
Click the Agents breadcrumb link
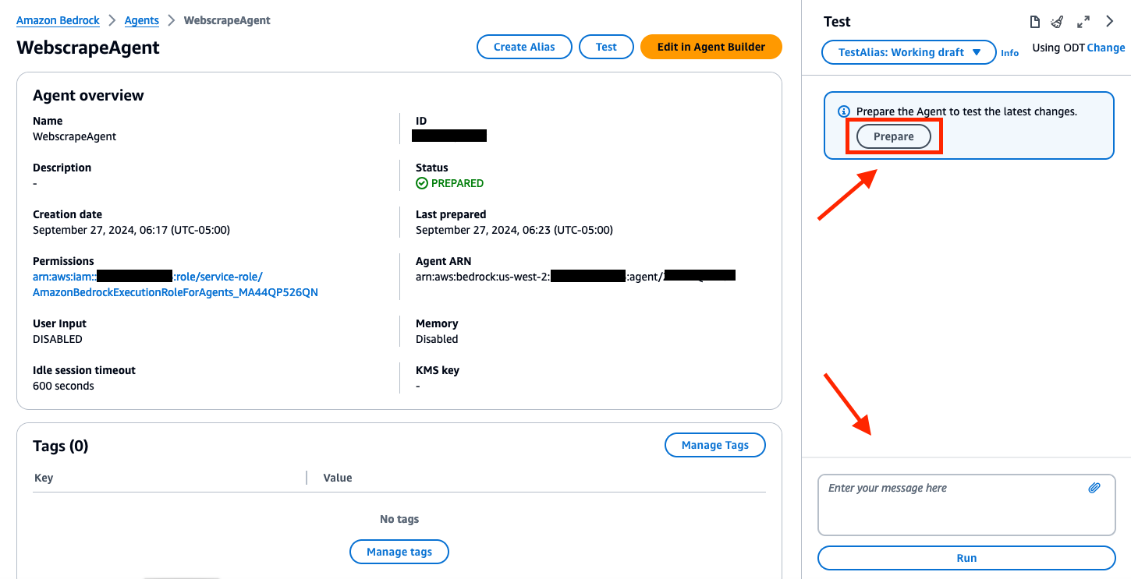[x=142, y=20]
